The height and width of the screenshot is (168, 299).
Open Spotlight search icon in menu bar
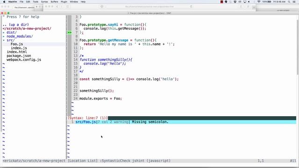point(289,2)
